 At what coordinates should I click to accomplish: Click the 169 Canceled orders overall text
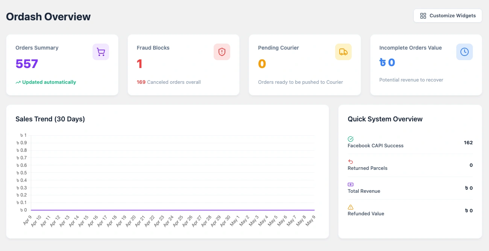click(x=169, y=82)
